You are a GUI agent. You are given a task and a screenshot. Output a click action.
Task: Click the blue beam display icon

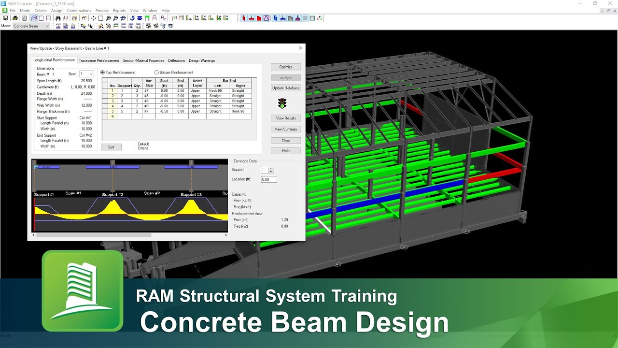tap(283, 18)
